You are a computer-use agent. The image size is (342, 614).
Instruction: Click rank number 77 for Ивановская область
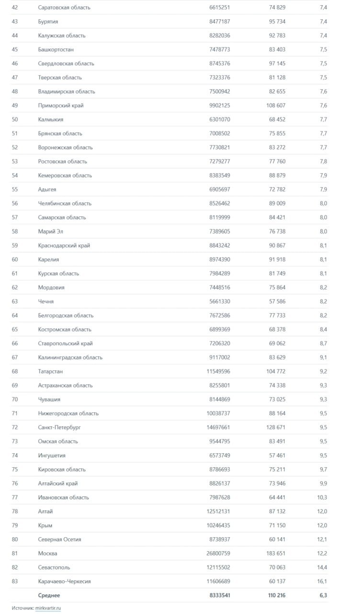click(15, 497)
